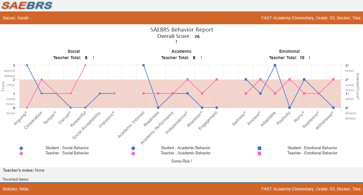Click the "Academic Performance" axis label
363x195 pixels.
157,128
